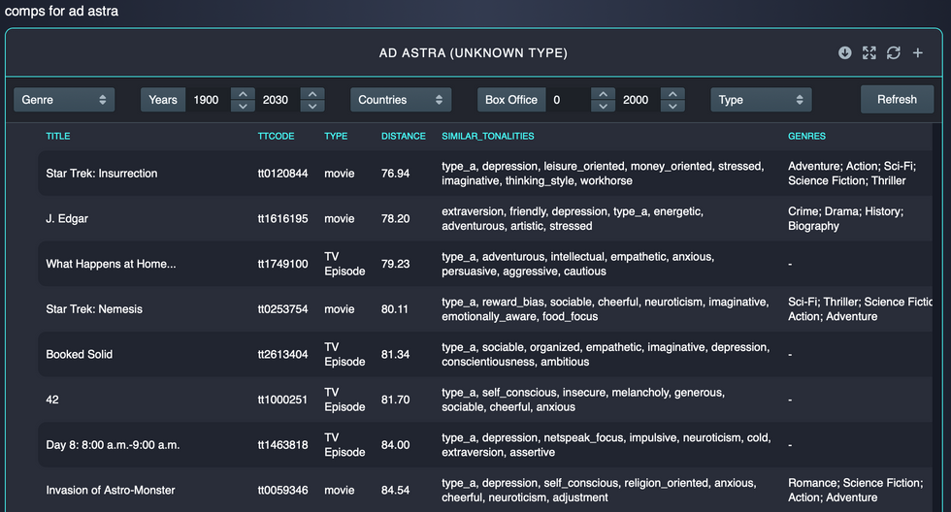The image size is (951, 512).
Task: Click the end year field showing 2030
Action: pyautogui.click(x=278, y=99)
